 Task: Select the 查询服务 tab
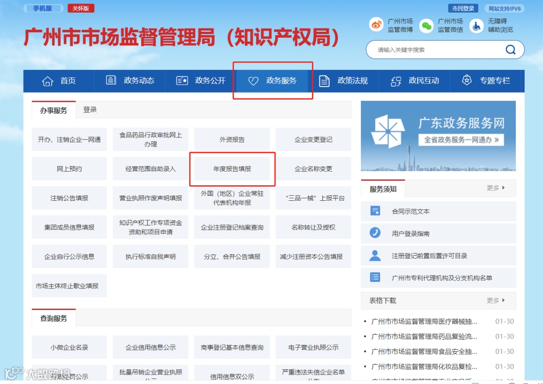54,318
